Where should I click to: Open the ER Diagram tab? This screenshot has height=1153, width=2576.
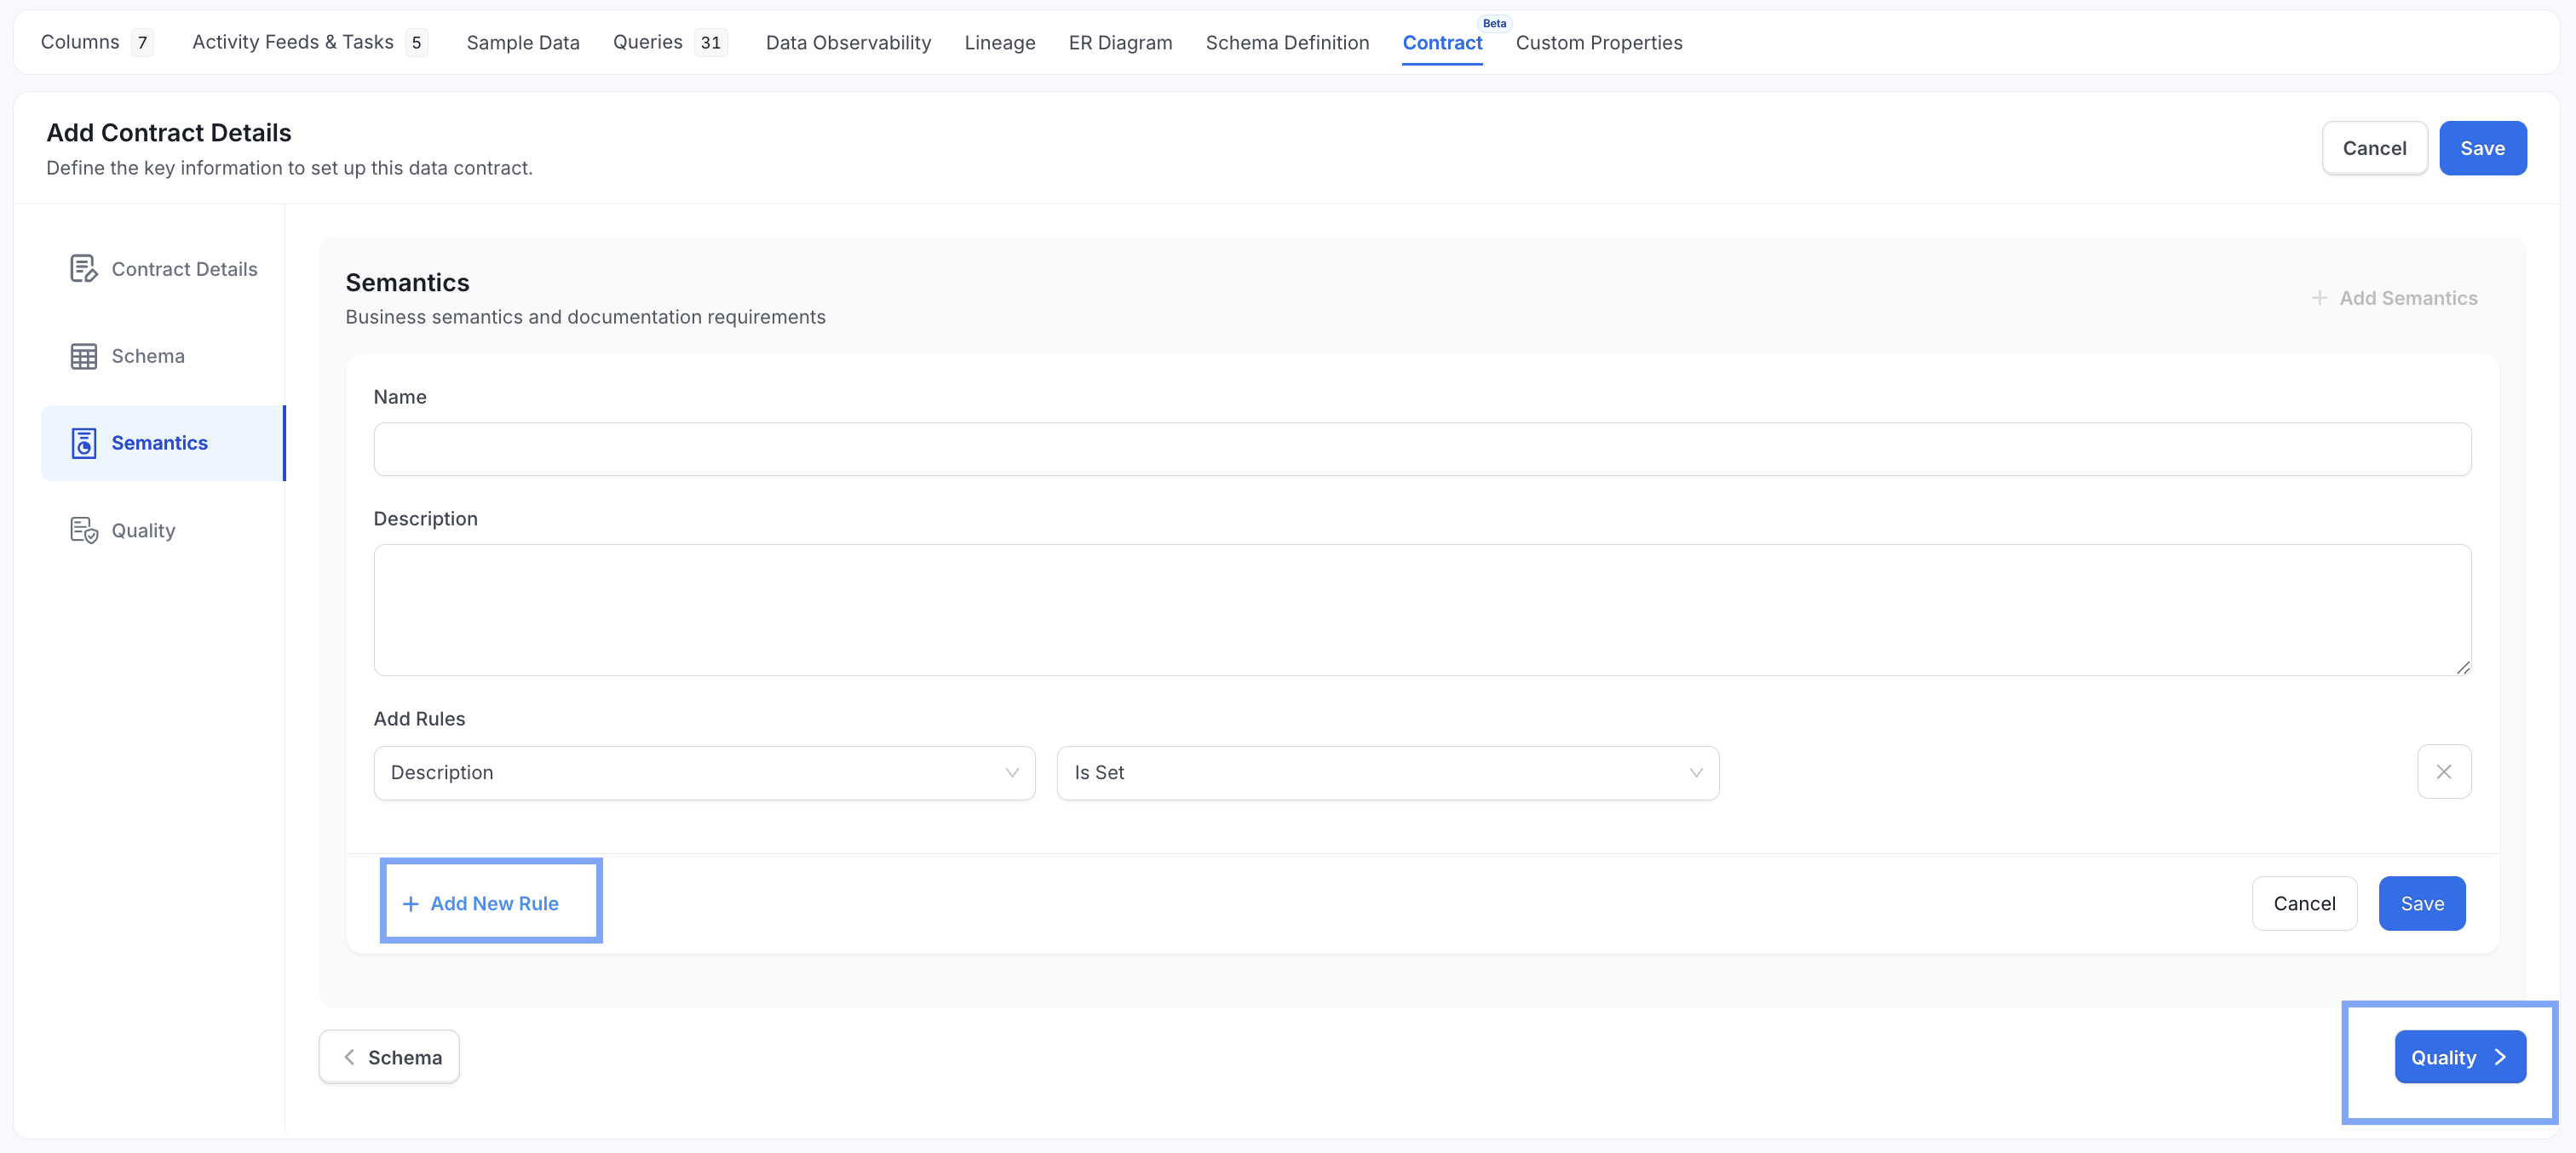[x=1120, y=43]
